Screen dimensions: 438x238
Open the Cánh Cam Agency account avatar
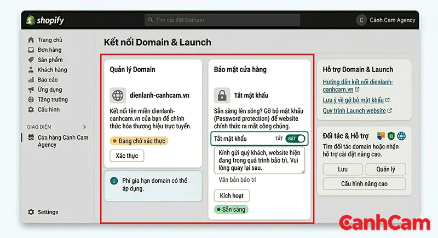(x=361, y=20)
